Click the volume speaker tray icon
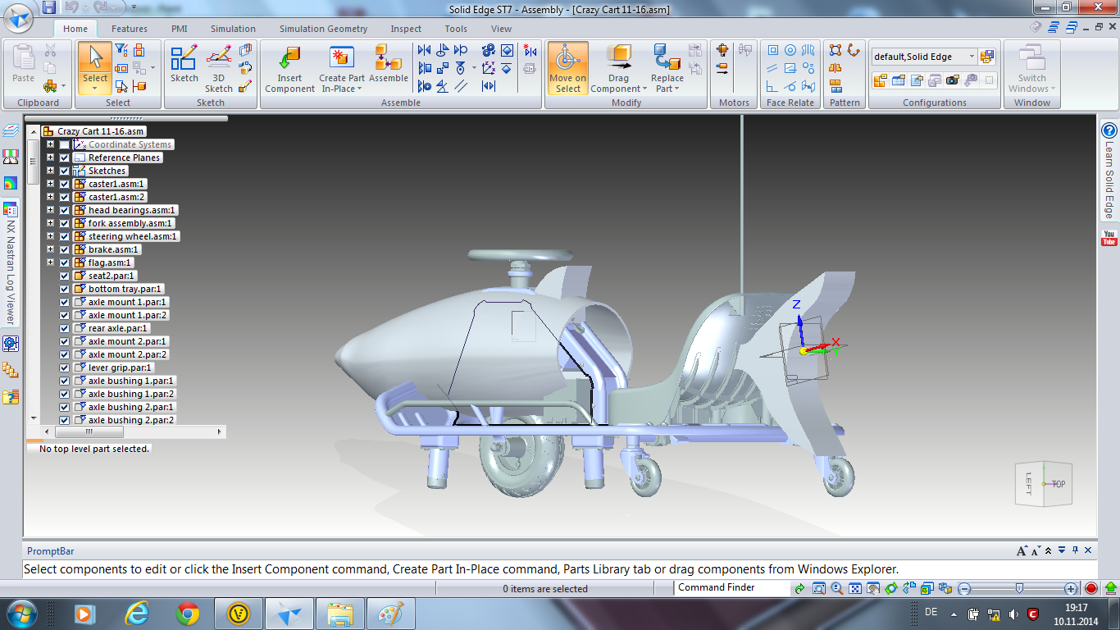 point(1013,614)
